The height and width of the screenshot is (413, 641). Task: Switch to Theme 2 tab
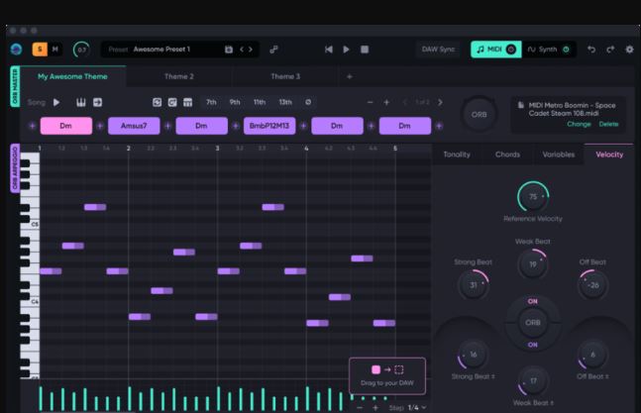click(x=179, y=76)
